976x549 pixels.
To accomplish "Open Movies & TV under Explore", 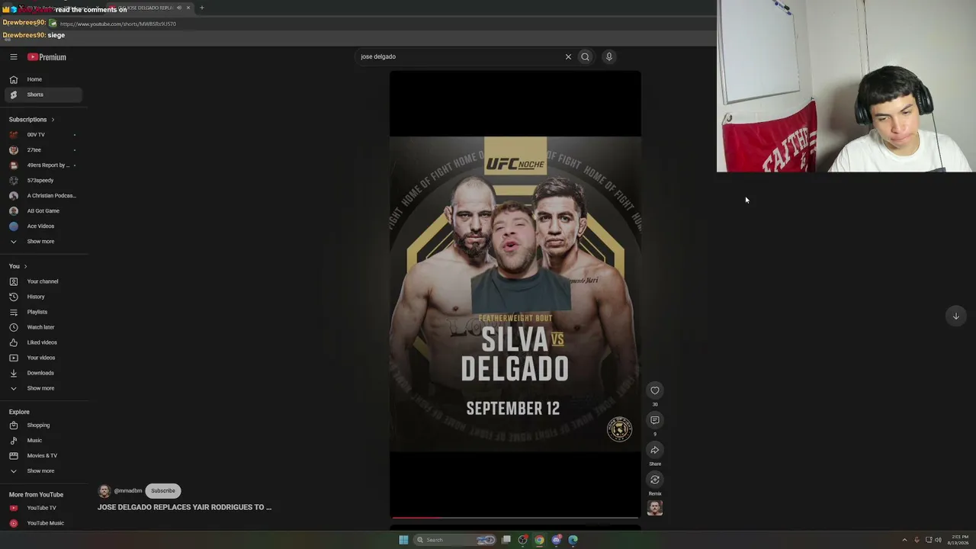I will (x=43, y=456).
